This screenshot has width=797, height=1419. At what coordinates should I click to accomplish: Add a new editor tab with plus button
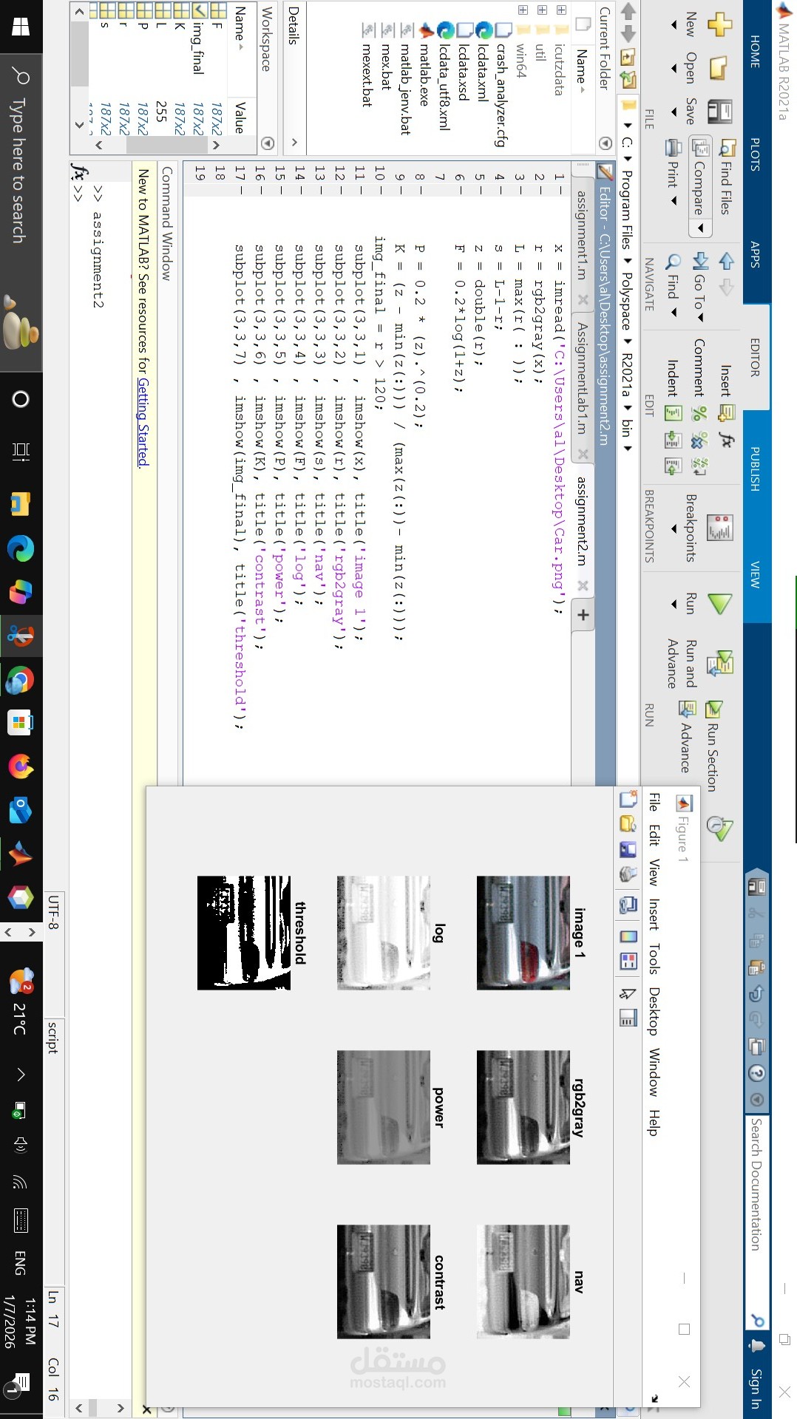coord(583,614)
